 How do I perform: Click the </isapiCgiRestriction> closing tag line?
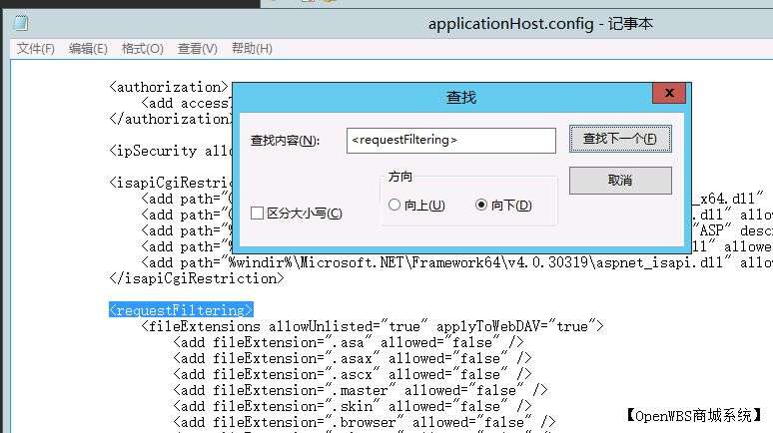196,278
